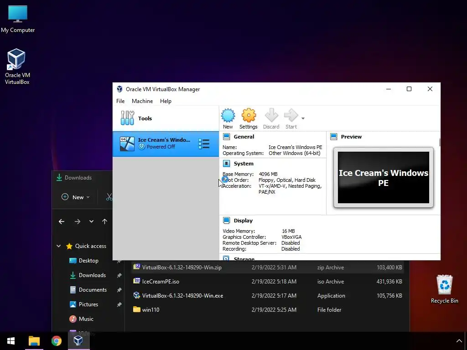The image size is (467, 350).
Task: Click the Preview section header
Action: coord(351,137)
